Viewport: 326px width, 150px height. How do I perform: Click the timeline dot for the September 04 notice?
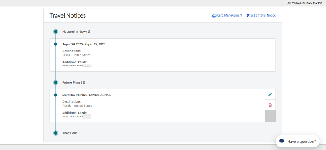56,95
